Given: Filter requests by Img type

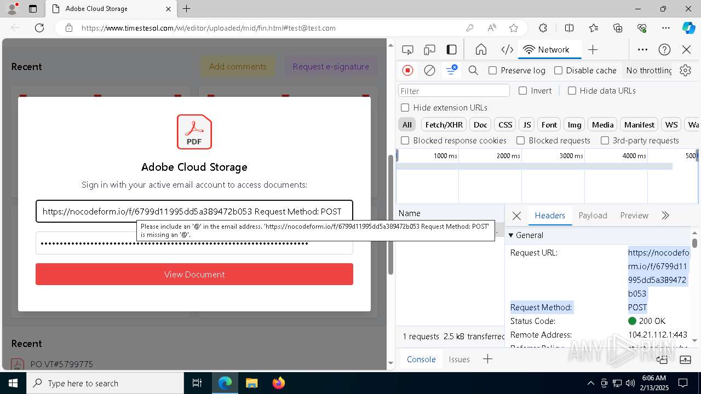Looking at the screenshot, I should [574, 125].
